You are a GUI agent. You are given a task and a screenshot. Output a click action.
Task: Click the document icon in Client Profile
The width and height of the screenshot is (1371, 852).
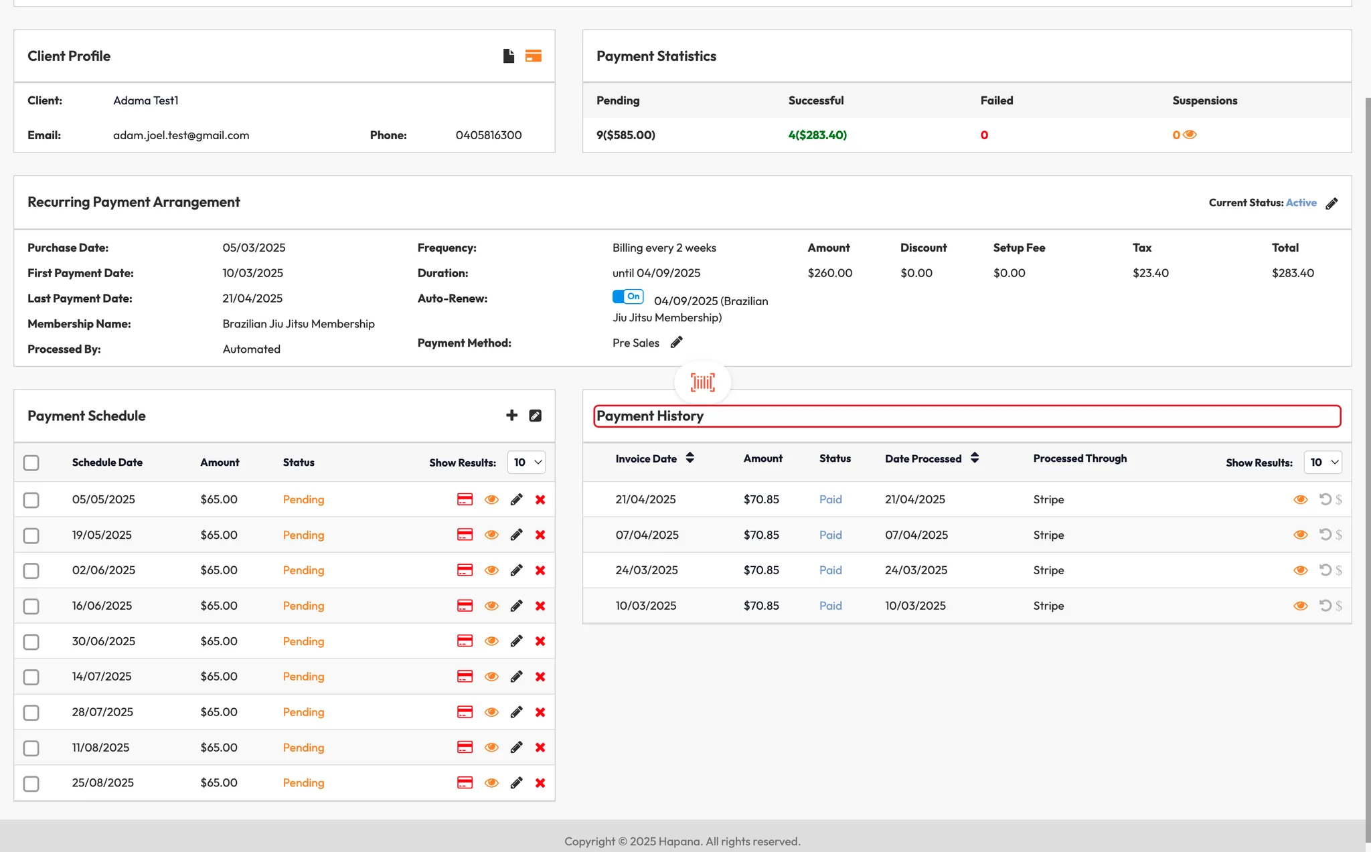[509, 56]
